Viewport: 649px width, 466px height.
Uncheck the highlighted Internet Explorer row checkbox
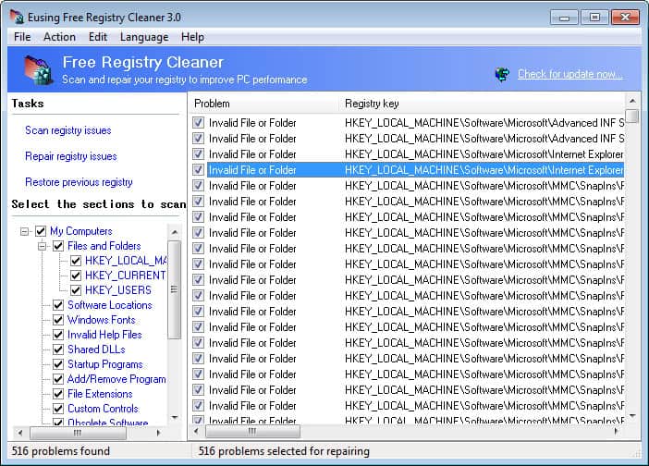tap(199, 170)
